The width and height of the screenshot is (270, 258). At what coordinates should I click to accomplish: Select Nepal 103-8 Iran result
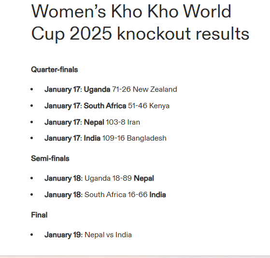[92, 122]
